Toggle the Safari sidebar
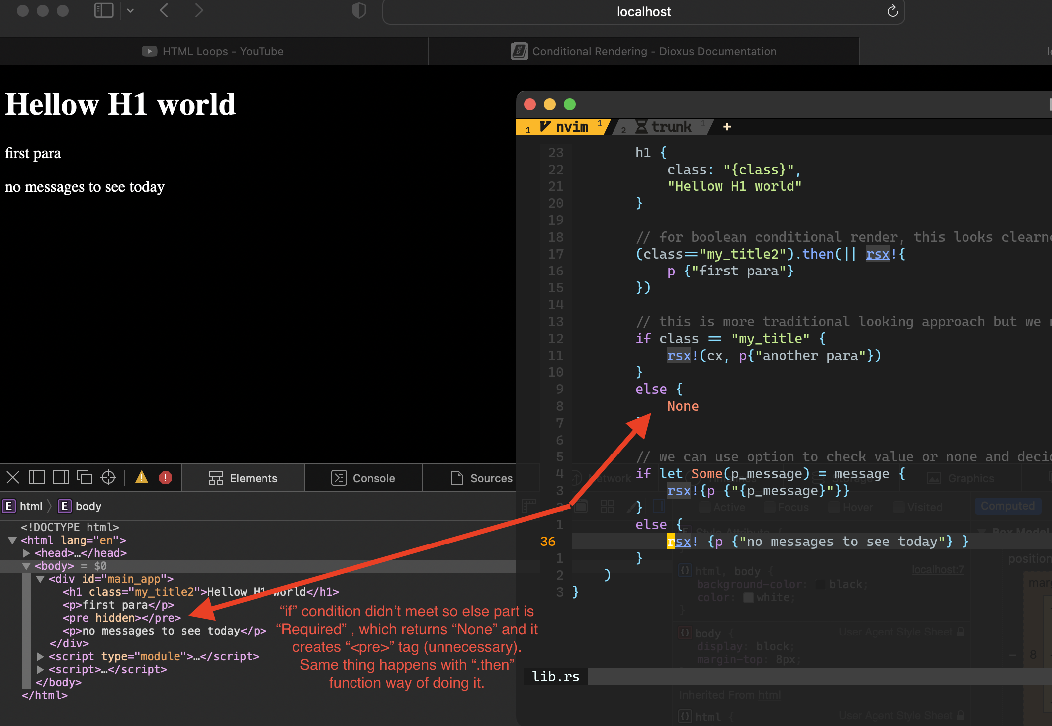Image resolution: width=1052 pixels, height=726 pixels. (104, 10)
